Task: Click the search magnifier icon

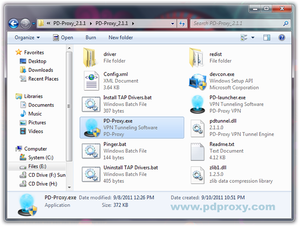Action: [x=286, y=23]
